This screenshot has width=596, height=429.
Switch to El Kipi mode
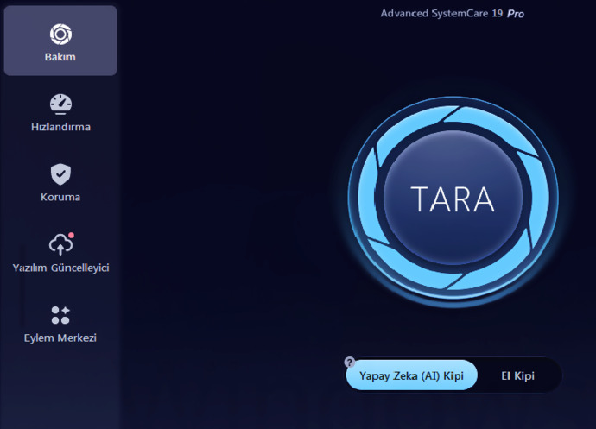(517, 375)
